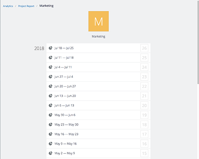Open the May 9 — May 16 report
Image resolution: width=199 pixels, height=159 pixels.
(x=98, y=143)
